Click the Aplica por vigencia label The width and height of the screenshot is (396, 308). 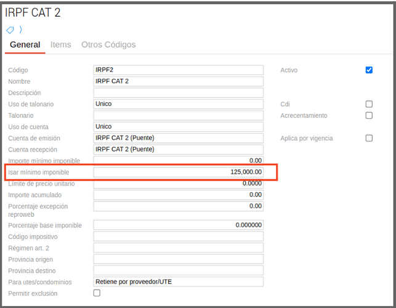[307, 138]
